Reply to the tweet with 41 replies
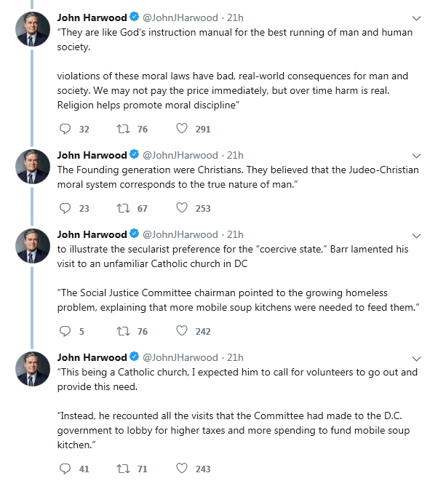The image size is (438, 481). point(65,469)
